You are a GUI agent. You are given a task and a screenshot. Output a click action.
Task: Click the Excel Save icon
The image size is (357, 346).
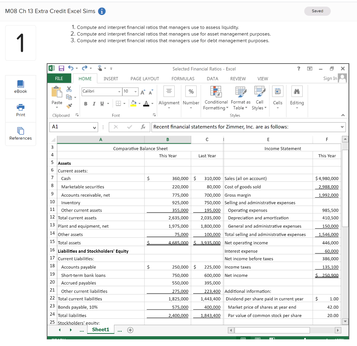[x=61, y=68]
